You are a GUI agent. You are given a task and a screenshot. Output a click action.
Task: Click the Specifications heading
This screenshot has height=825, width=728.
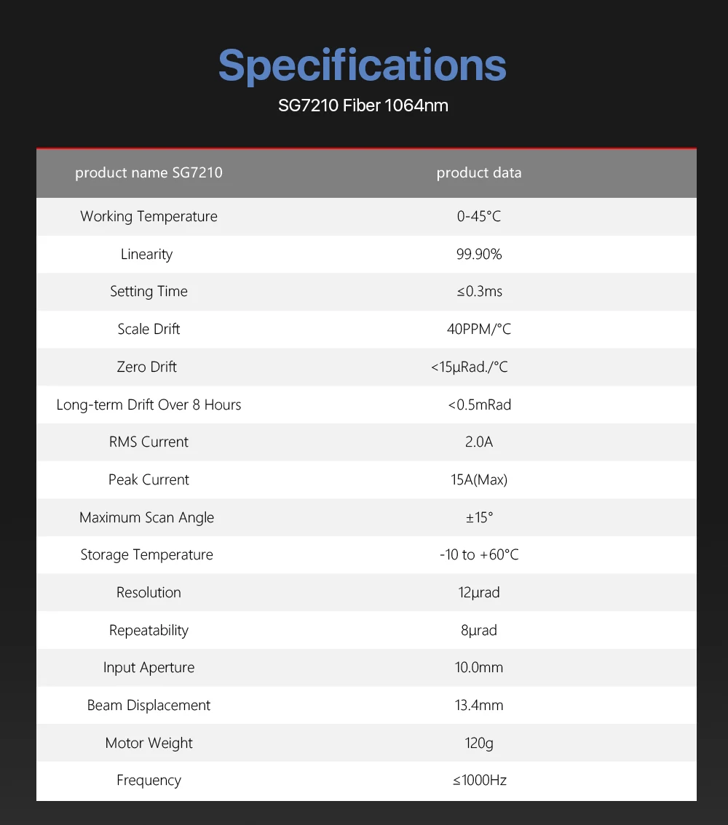pyautogui.click(x=362, y=66)
